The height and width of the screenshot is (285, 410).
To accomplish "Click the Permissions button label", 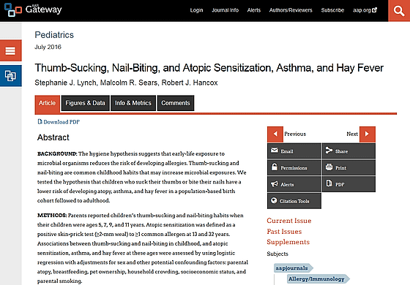I will pos(294,168).
